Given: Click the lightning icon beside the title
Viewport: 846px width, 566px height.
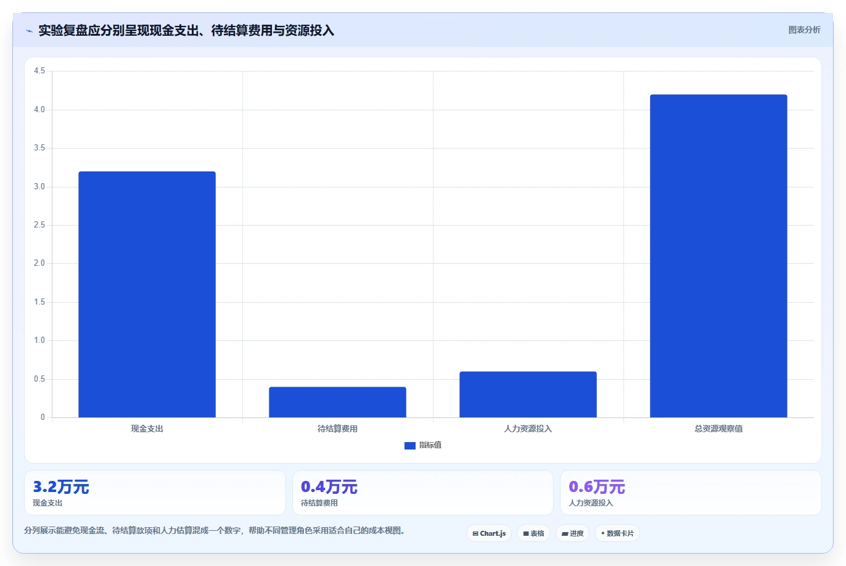Looking at the screenshot, I should [29, 31].
